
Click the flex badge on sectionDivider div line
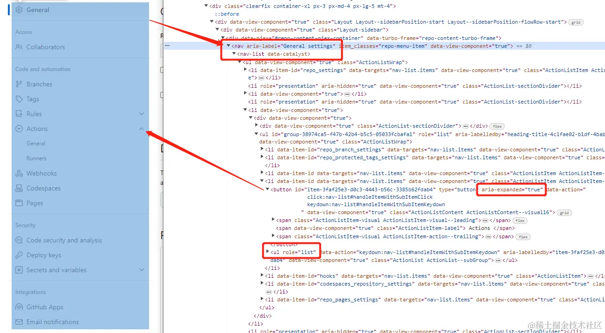pyautogui.click(x=497, y=126)
